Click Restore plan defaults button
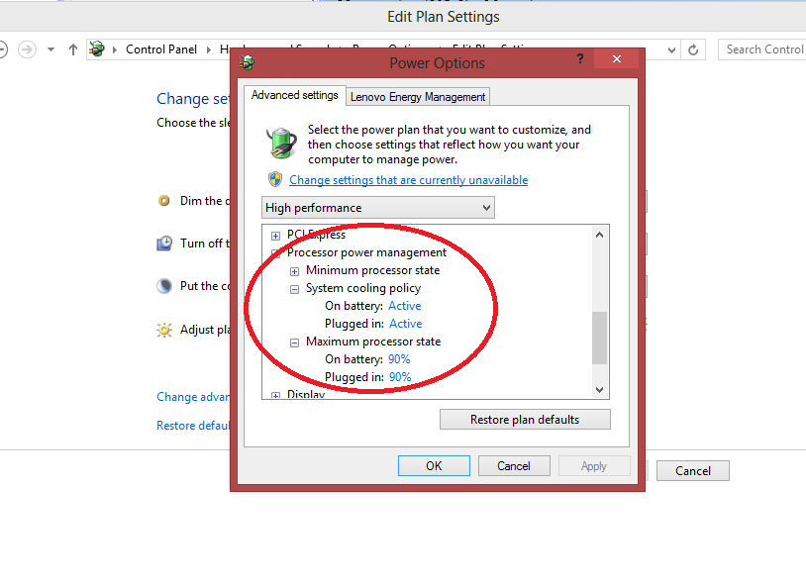 (525, 420)
